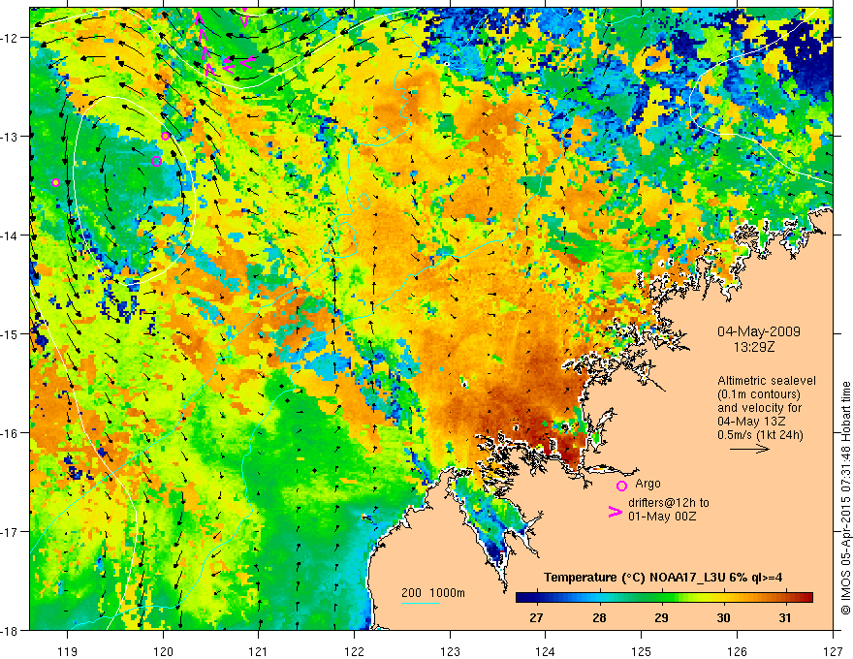
Task: Click the longitude axis label 123
Action: coord(450,651)
